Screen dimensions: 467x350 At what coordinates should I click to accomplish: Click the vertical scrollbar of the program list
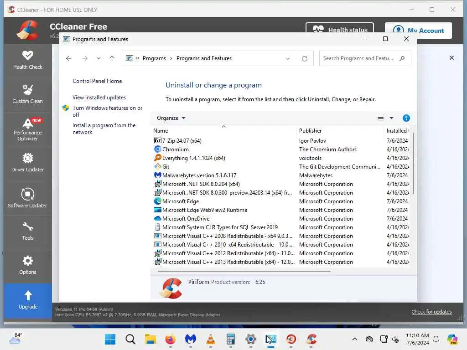pyautogui.click(x=413, y=164)
